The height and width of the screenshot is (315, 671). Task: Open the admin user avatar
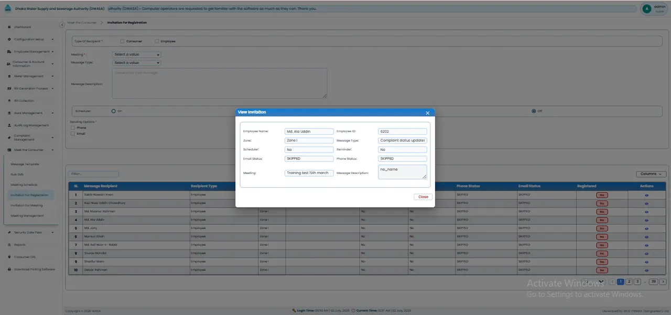coord(647,8)
